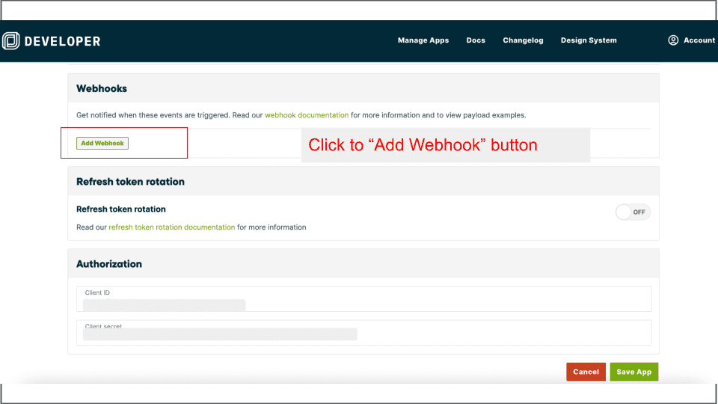Navigate to Design System
The width and height of the screenshot is (718, 404).
tap(589, 40)
